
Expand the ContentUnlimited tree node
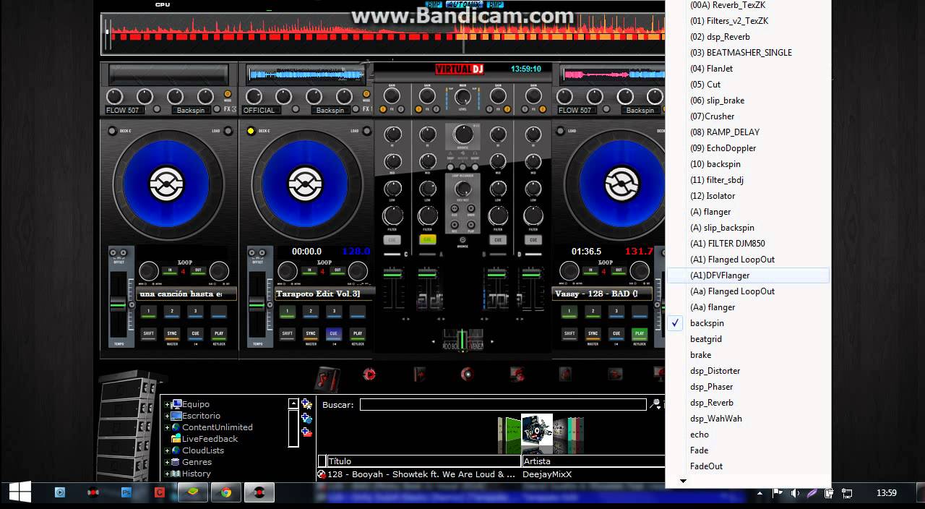click(167, 428)
